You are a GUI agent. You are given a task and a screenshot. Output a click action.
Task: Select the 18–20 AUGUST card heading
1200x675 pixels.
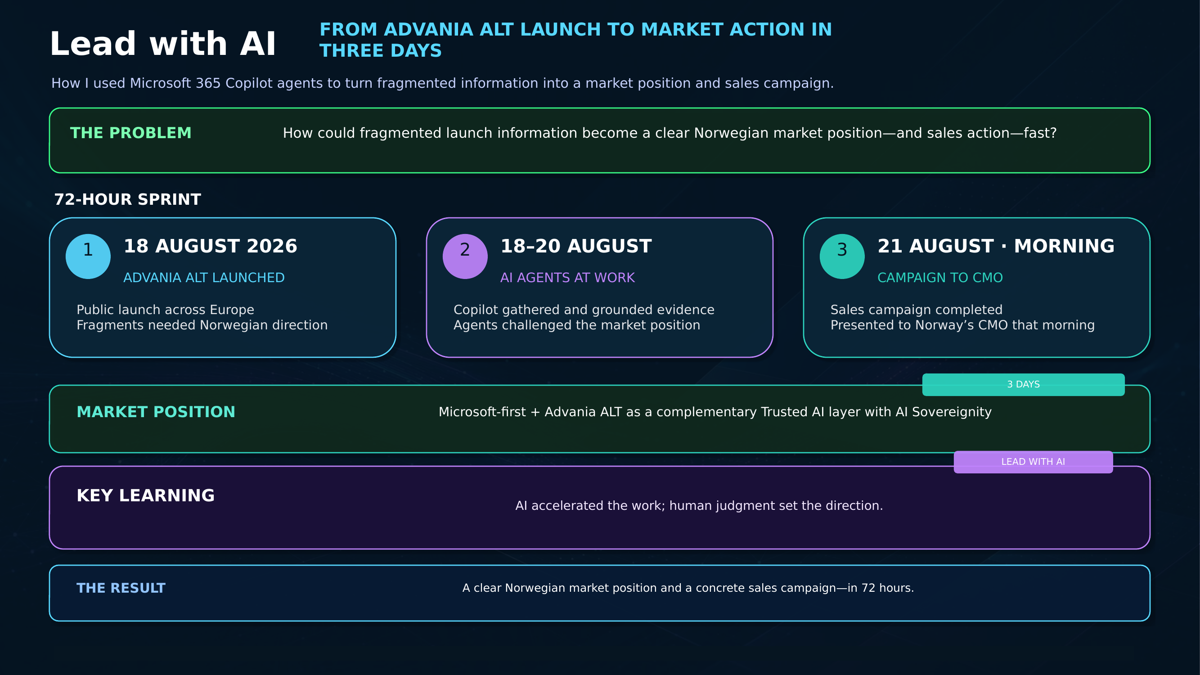click(x=576, y=246)
